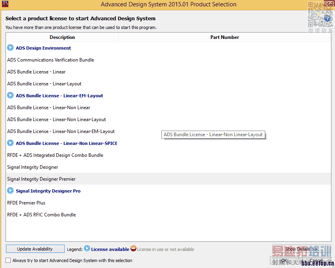Click available icon beside Signal Integrity Designer Pro
The height and width of the screenshot is (268, 335).
(x=10, y=191)
